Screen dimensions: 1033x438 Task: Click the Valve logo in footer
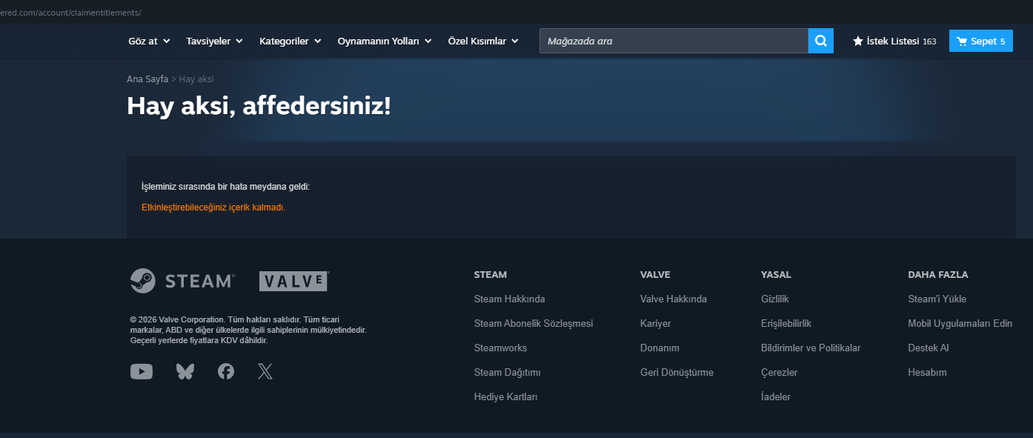pyautogui.click(x=293, y=281)
